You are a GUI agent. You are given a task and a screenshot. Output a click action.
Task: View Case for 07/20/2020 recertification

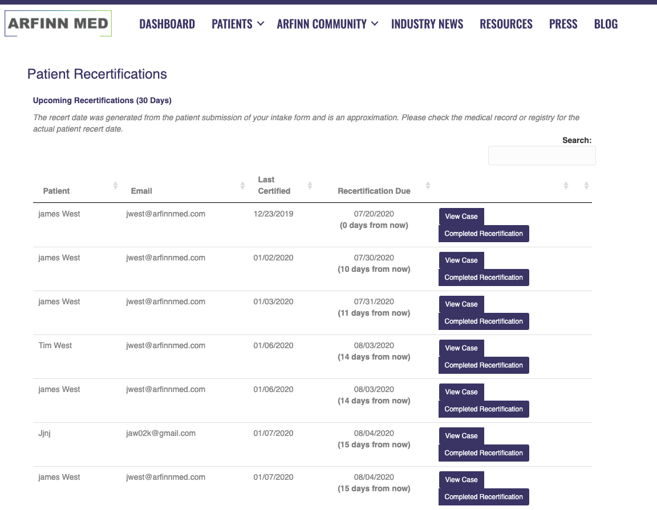(461, 217)
